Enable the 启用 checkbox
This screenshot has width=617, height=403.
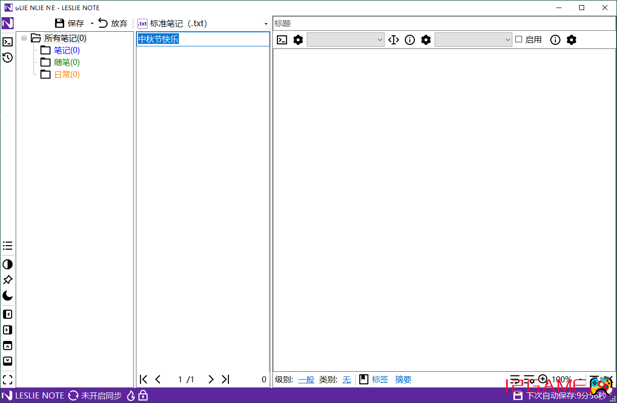519,39
